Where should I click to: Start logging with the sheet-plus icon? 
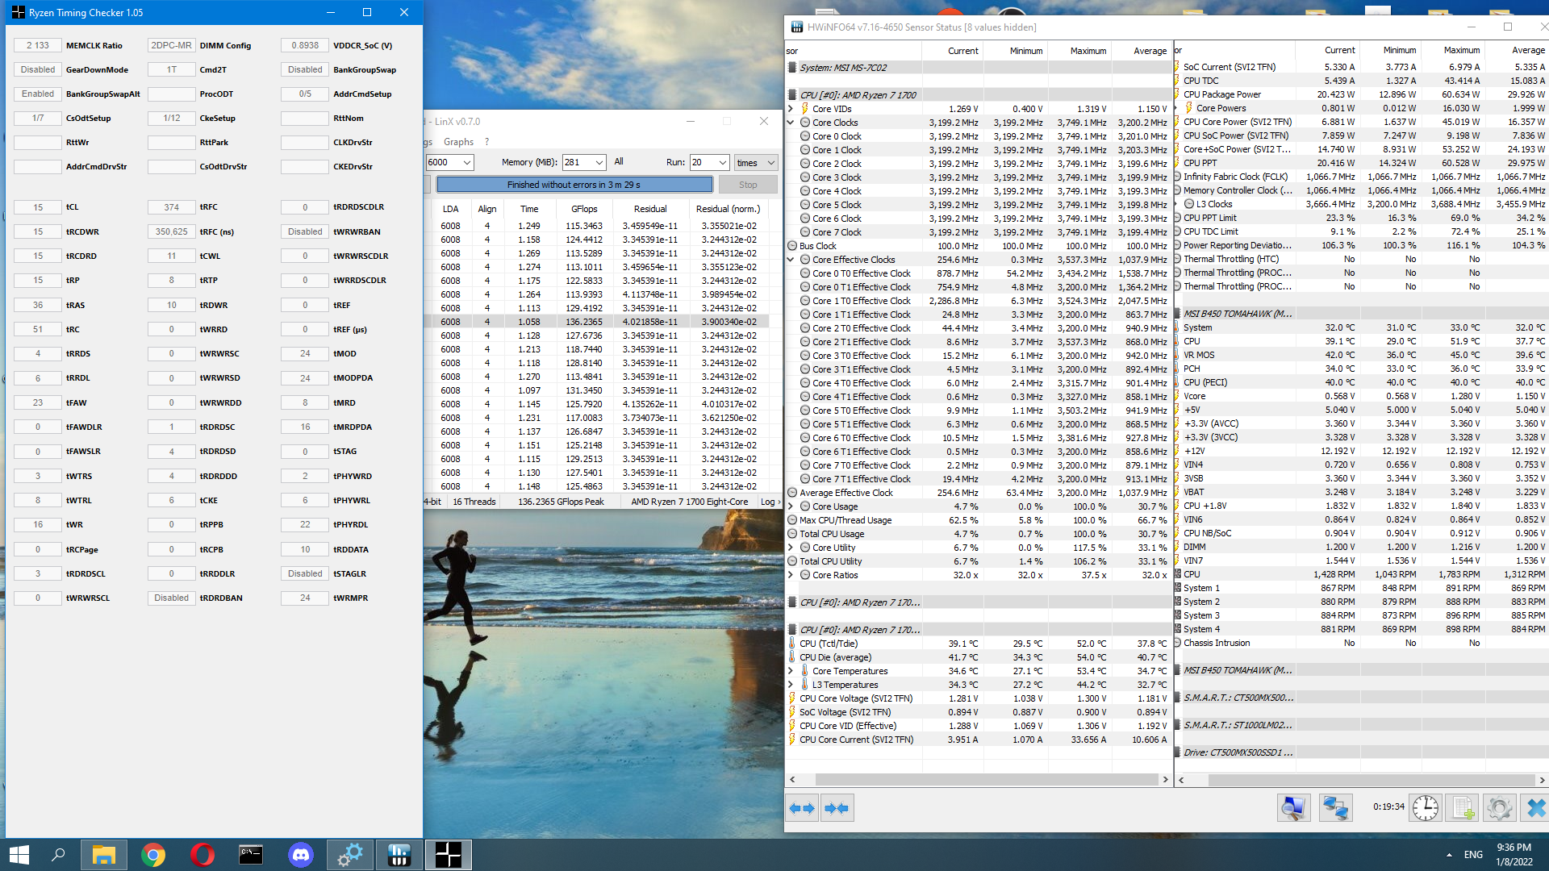(1462, 808)
